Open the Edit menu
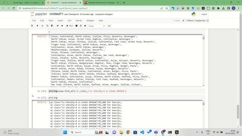This screenshot has height=136, width=242. point(42,20)
